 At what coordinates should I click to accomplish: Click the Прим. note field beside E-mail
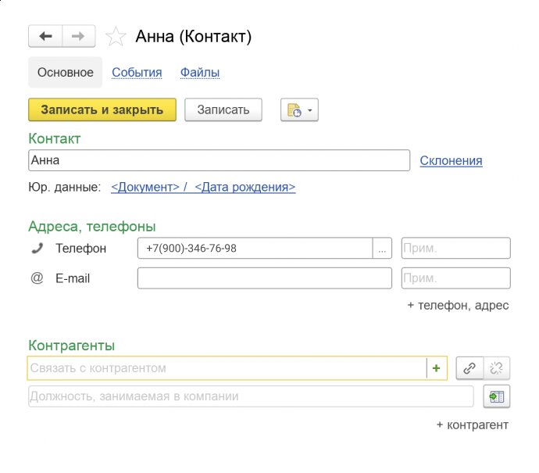[456, 278]
